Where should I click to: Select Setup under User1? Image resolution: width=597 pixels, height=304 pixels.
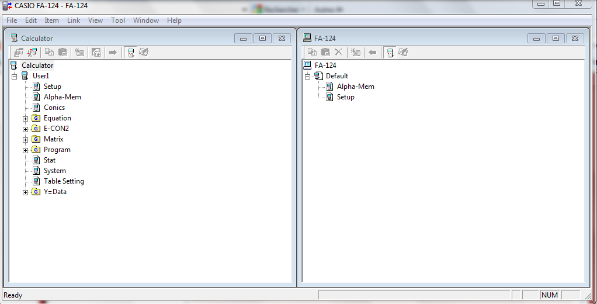[x=52, y=87]
